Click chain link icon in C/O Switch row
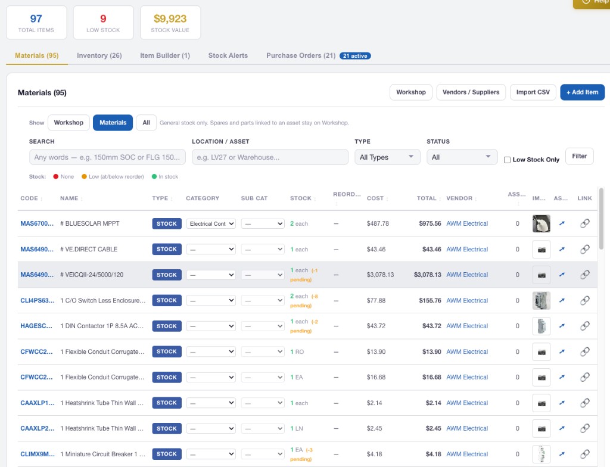 point(585,300)
